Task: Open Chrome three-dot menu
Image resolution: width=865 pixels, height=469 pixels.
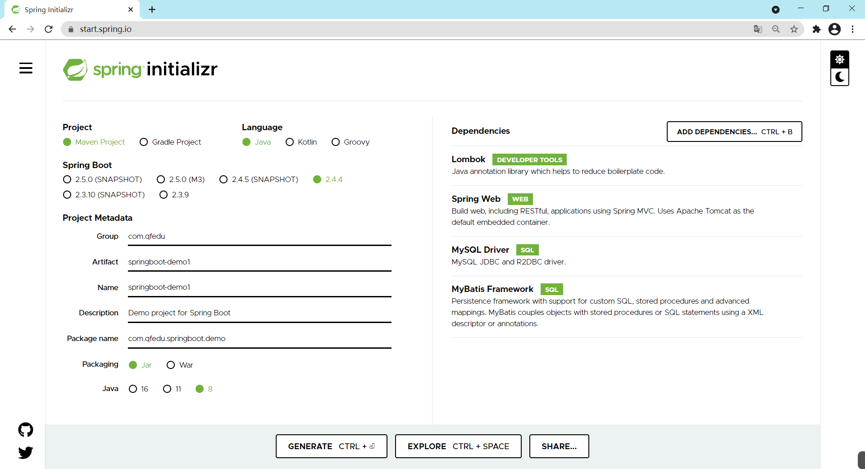Action: 852,29
